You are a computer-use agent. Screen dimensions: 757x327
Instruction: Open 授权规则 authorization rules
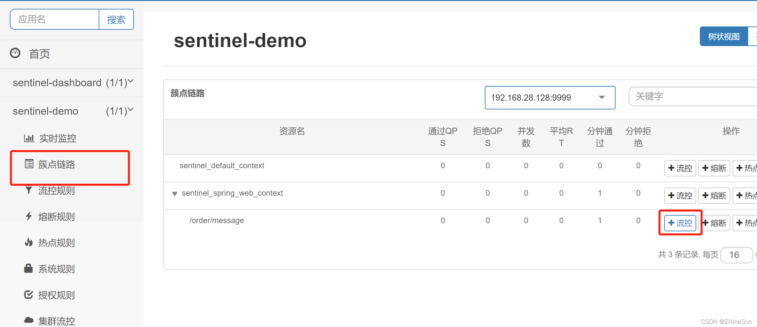click(x=57, y=295)
